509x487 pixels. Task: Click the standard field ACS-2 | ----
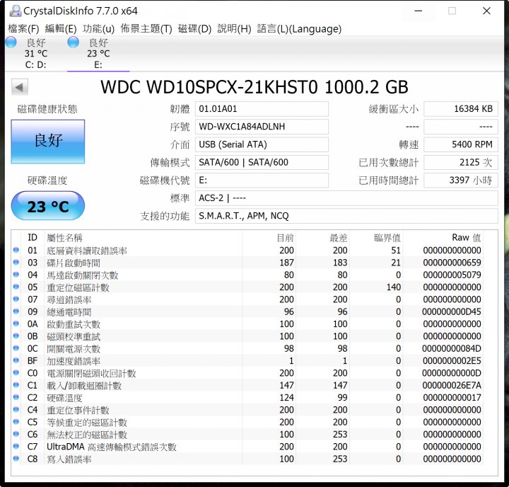point(346,198)
